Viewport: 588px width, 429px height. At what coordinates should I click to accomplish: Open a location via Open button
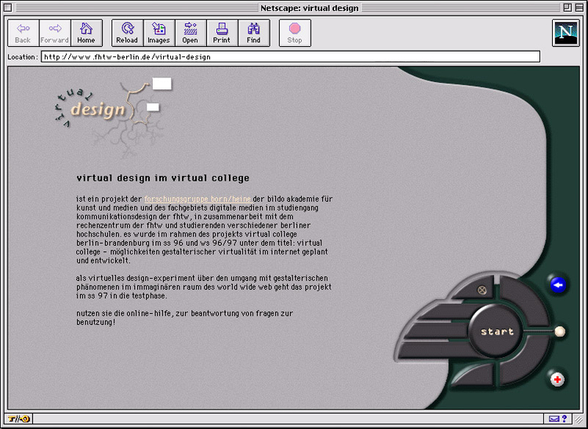pyautogui.click(x=191, y=33)
